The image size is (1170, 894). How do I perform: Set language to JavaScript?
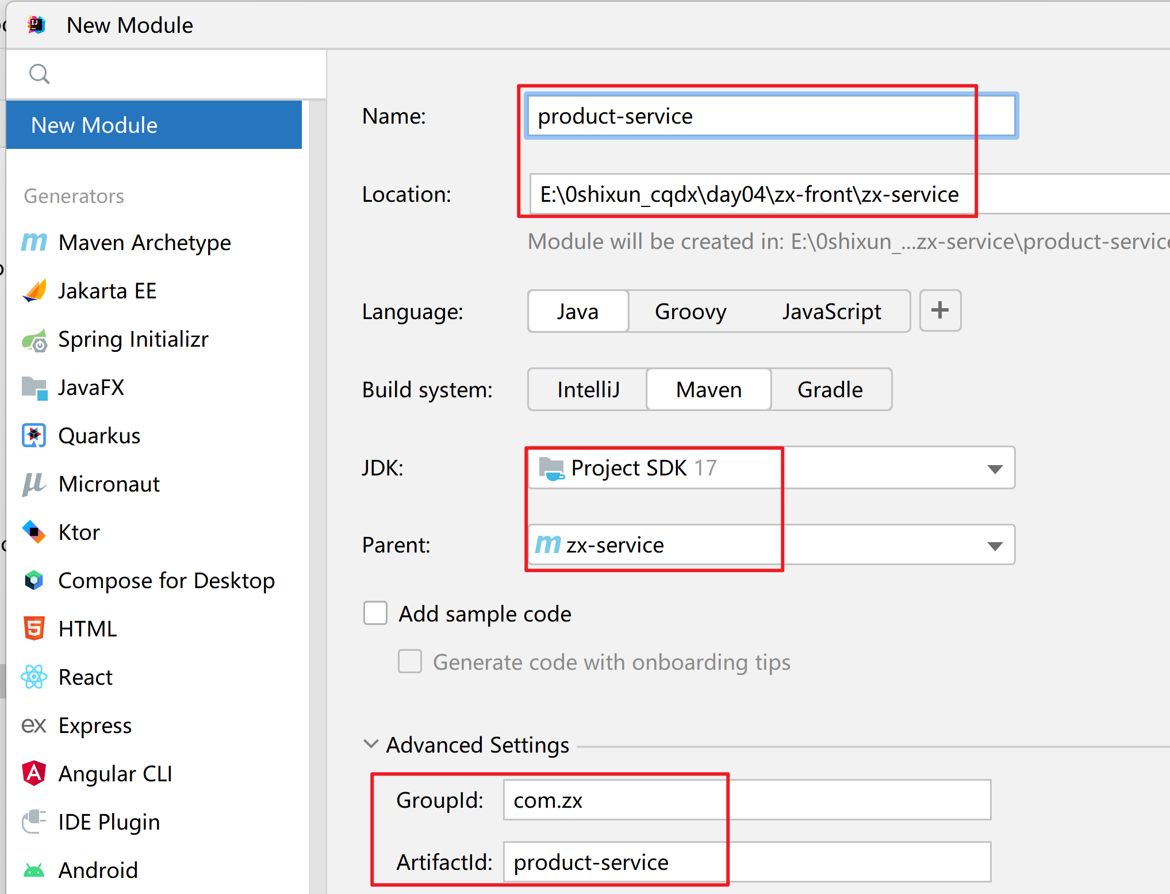[831, 312]
